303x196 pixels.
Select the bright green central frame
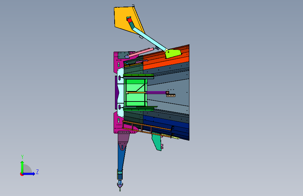[135, 92]
